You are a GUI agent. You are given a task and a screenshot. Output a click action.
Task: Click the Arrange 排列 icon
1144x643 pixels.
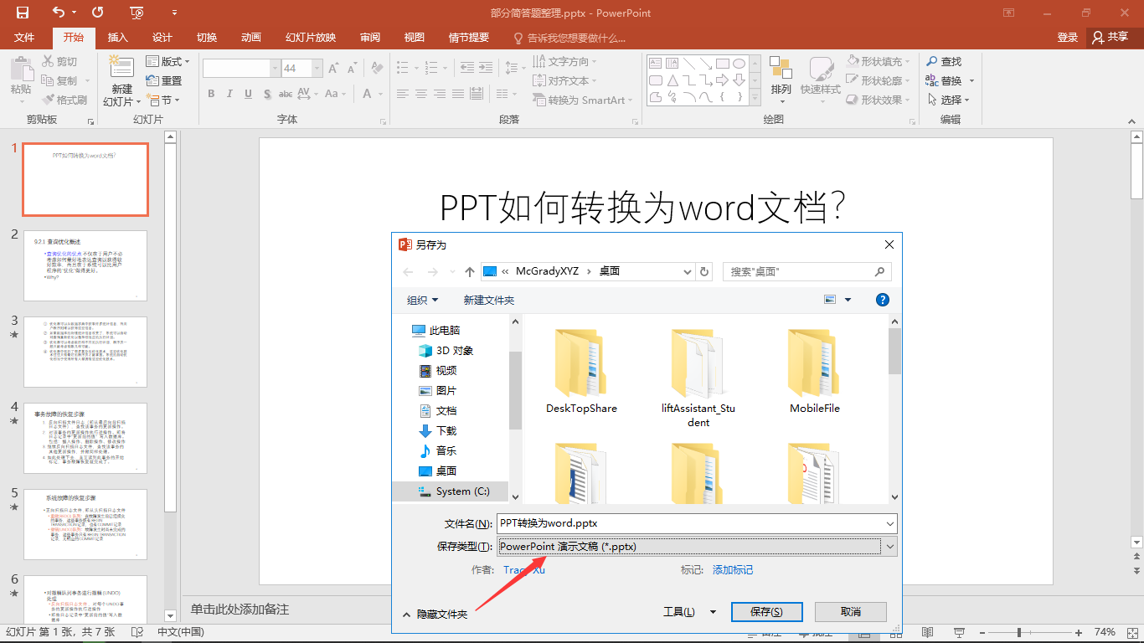[781, 69]
